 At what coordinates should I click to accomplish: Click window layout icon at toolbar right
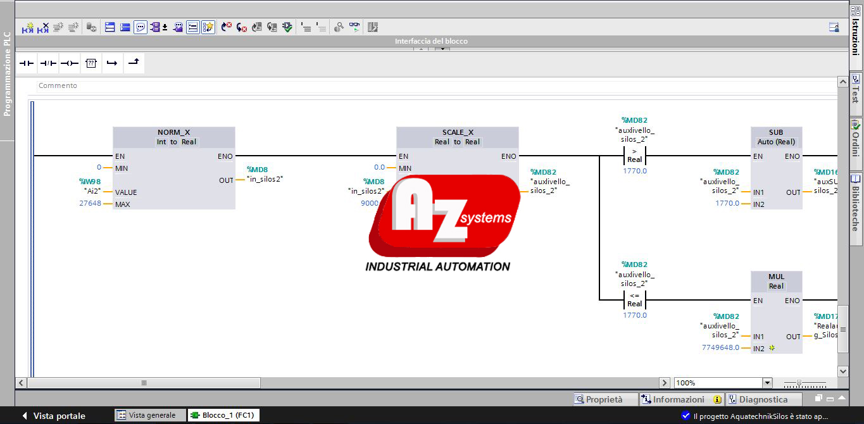(834, 27)
